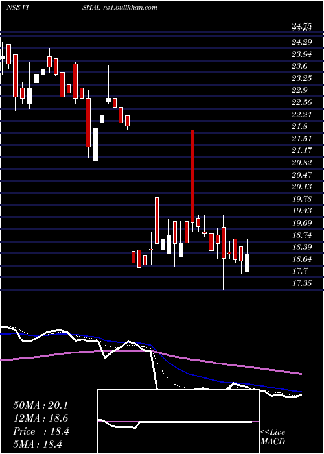This screenshot has width=324, height=454.
Task: Click the tallest red candle spiking to 21.8
Action: click(192, 176)
